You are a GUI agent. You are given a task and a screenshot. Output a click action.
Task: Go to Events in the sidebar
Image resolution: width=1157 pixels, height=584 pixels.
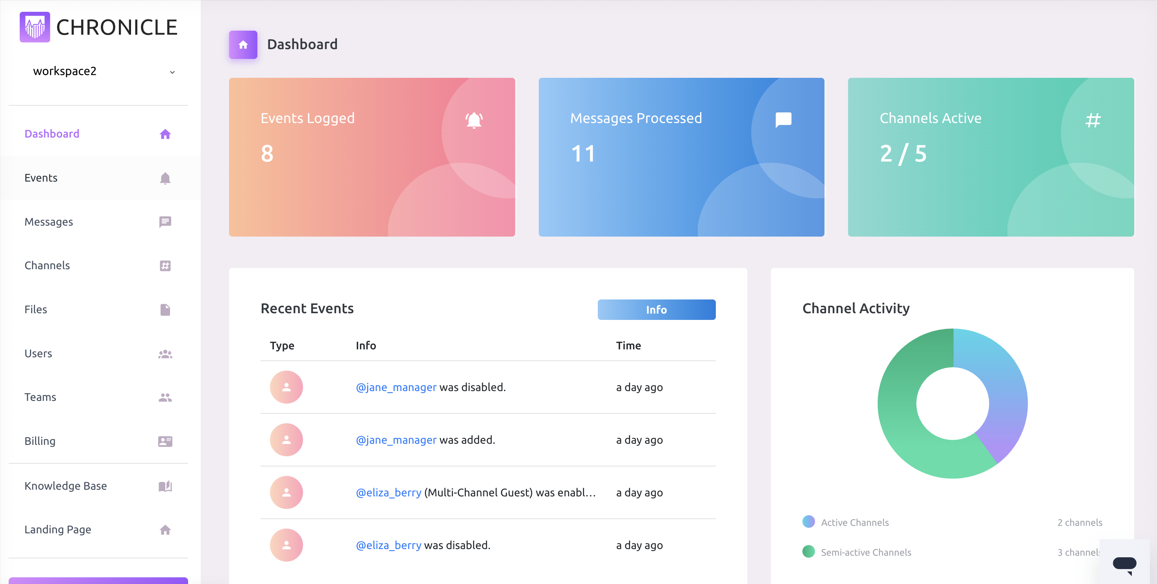click(41, 178)
